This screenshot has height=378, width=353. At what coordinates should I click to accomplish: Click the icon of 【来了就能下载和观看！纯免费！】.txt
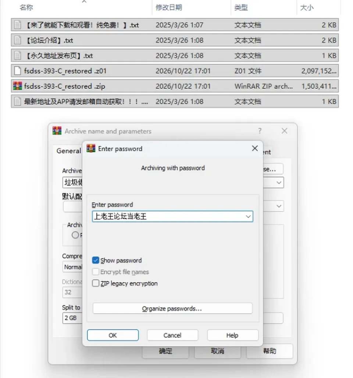click(17, 25)
